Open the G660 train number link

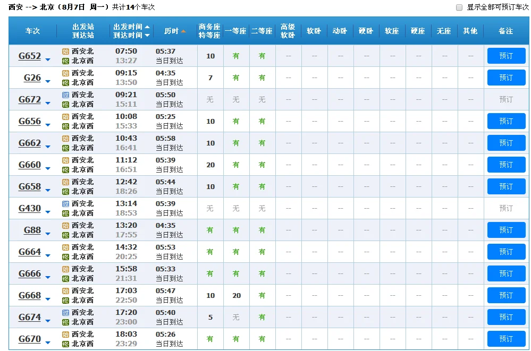click(31, 165)
